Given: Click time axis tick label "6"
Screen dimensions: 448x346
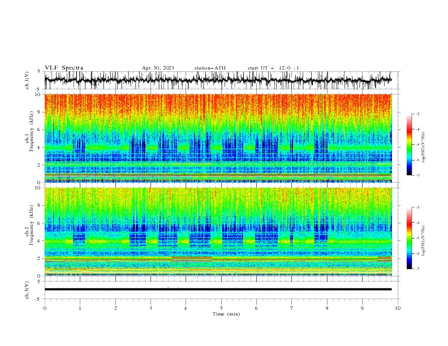Looking at the screenshot, I should point(256,308).
